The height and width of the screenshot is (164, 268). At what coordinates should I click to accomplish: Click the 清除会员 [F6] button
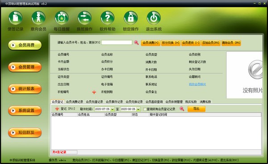coord(231,43)
